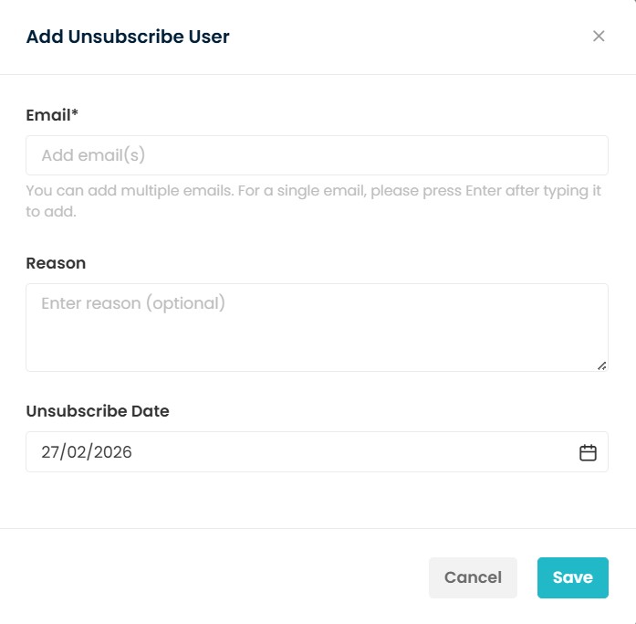Viewport: 636px width, 624px height.
Task: Click the 'Enter reason (optional)' placeholder
Action: tap(133, 303)
